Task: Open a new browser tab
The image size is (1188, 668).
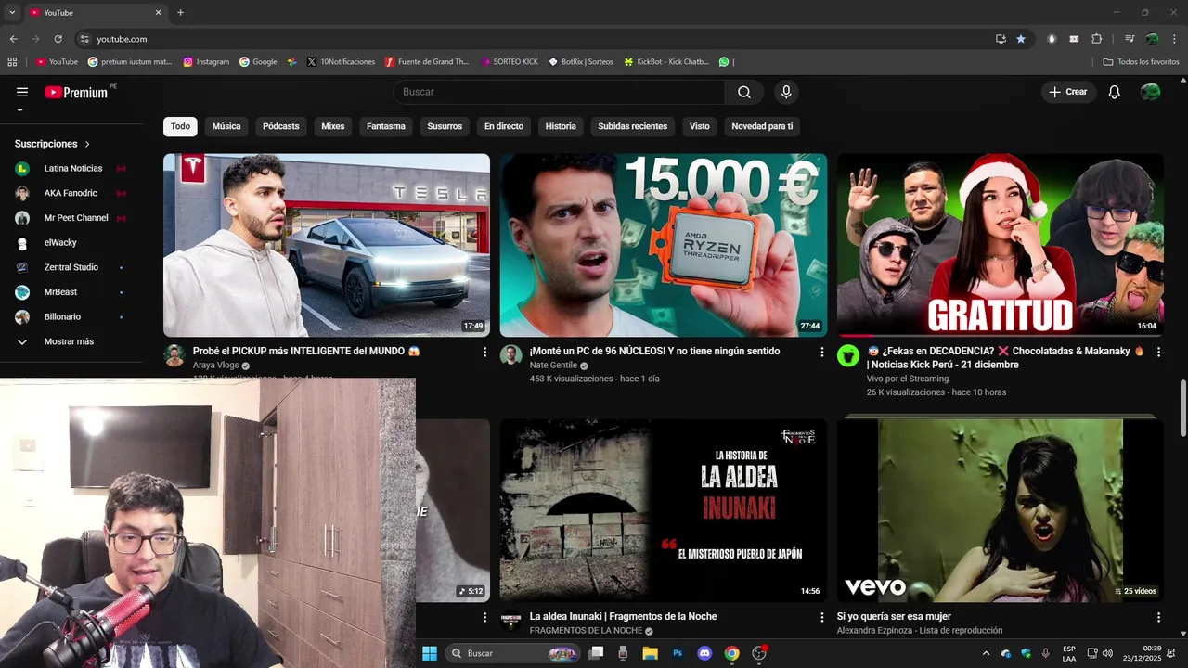Action: tap(180, 12)
